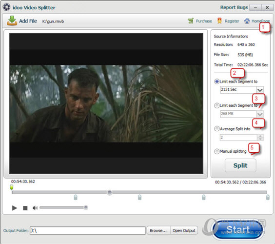Click the Register medal icon
275x244 pixels.
point(219,20)
